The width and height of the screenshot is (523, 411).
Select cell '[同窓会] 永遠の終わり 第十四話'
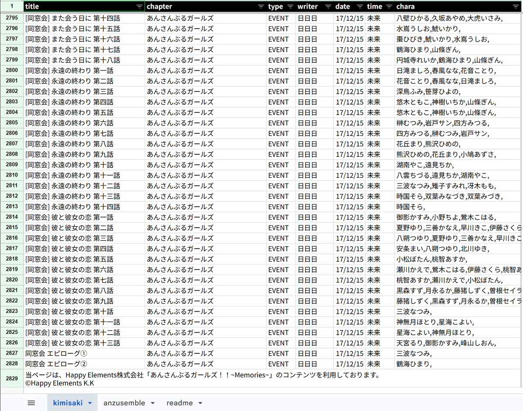(84, 207)
